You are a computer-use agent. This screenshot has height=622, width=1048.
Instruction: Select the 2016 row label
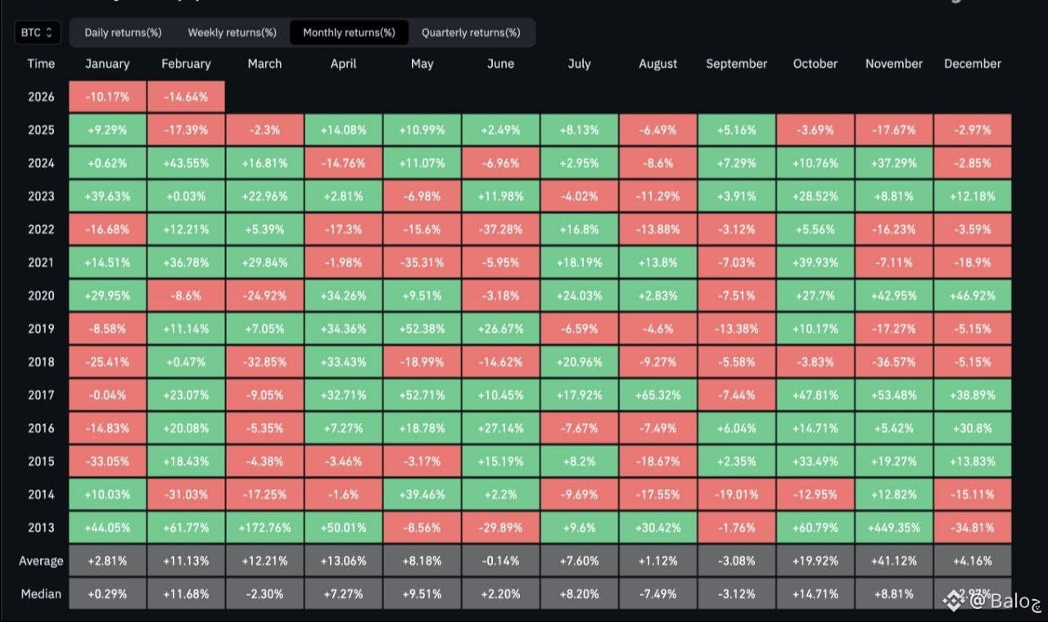41,428
